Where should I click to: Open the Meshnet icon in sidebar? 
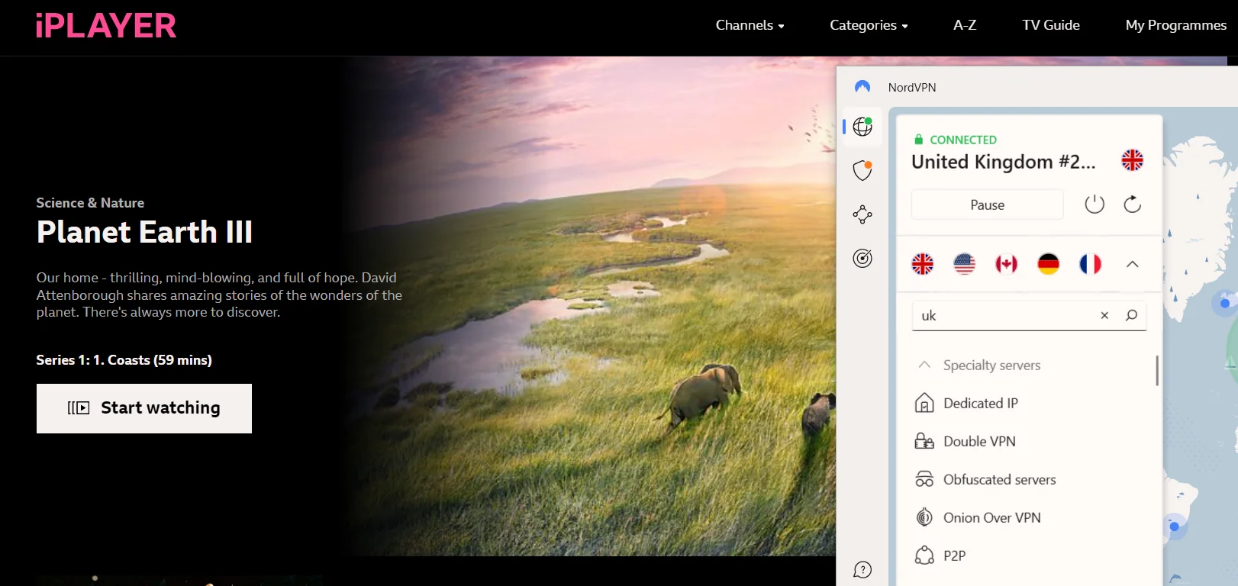pos(862,214)
